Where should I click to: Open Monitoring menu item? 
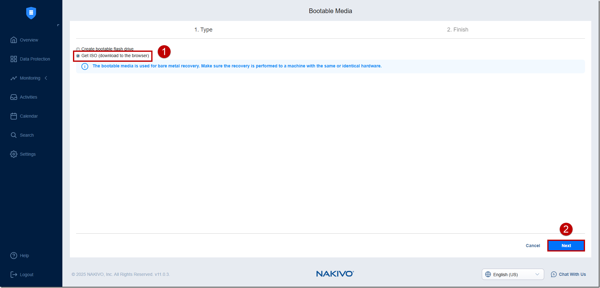tap(30, 78)
